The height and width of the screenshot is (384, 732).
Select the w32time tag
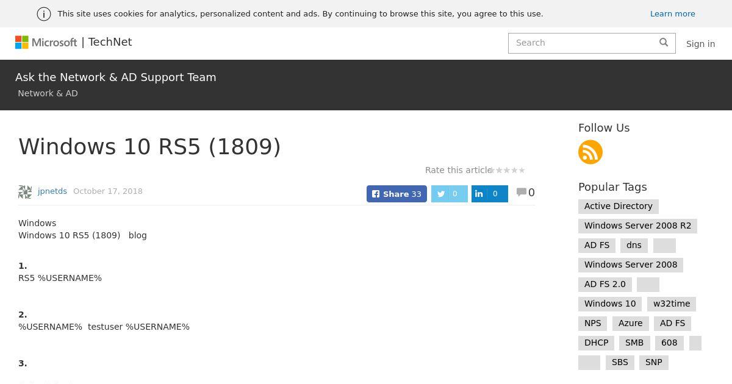(x=672, y=304)
